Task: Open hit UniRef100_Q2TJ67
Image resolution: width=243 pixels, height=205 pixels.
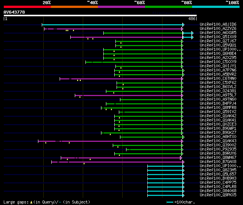Action: [218, 41]
